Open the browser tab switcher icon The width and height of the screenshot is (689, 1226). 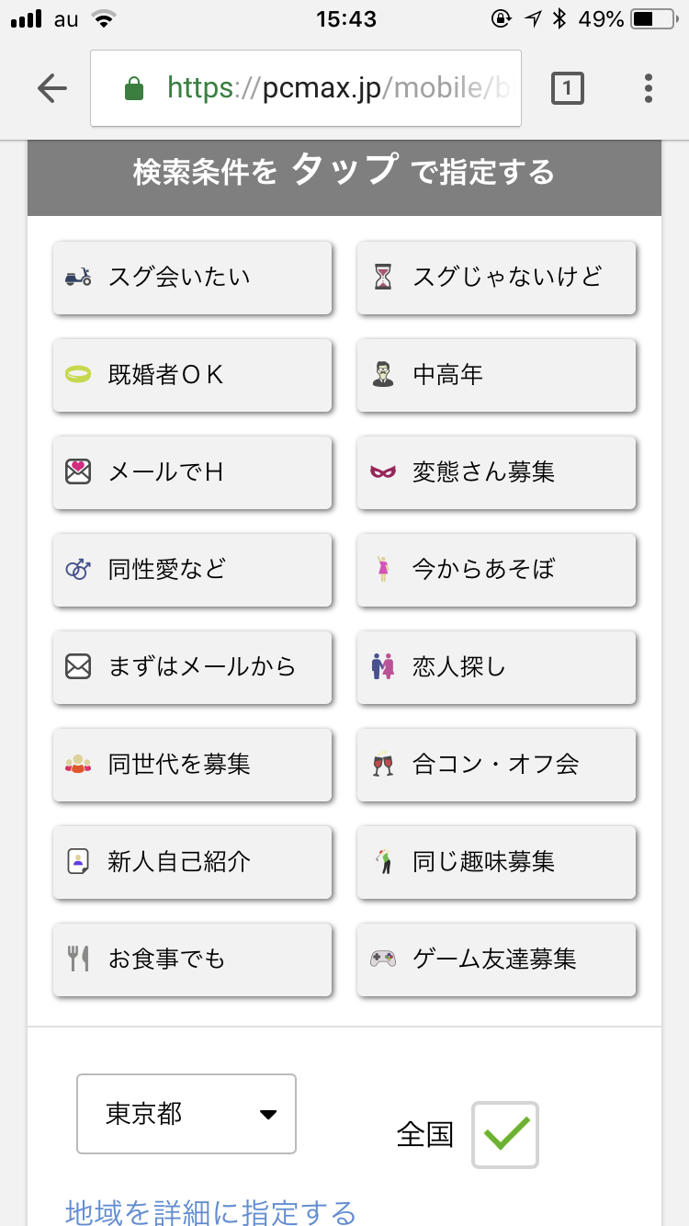coord(567,88)
